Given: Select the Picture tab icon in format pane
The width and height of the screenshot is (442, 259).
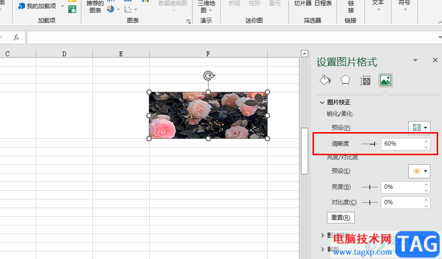Looking at the screenshot, I should pos(385,80).
